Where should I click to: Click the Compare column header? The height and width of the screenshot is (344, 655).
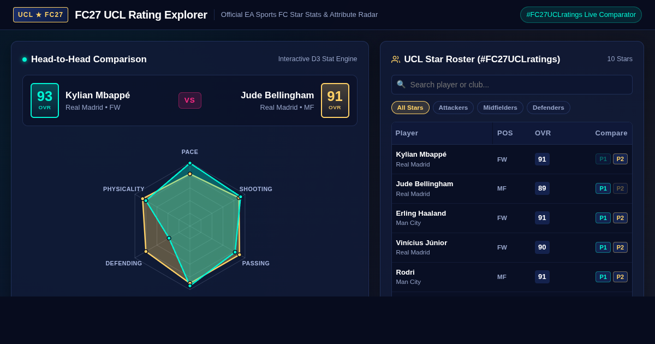point(611,133)
